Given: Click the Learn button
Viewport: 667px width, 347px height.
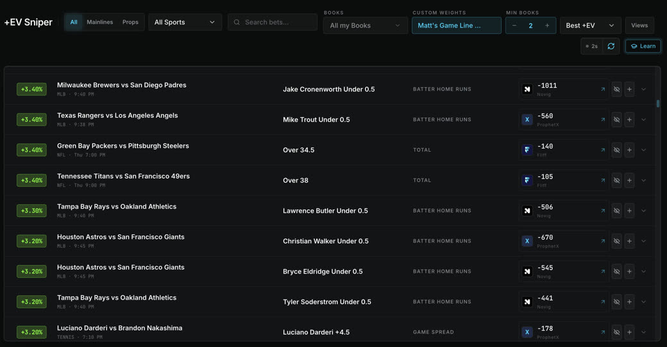Looking at the screenshot, I should 643,46.
